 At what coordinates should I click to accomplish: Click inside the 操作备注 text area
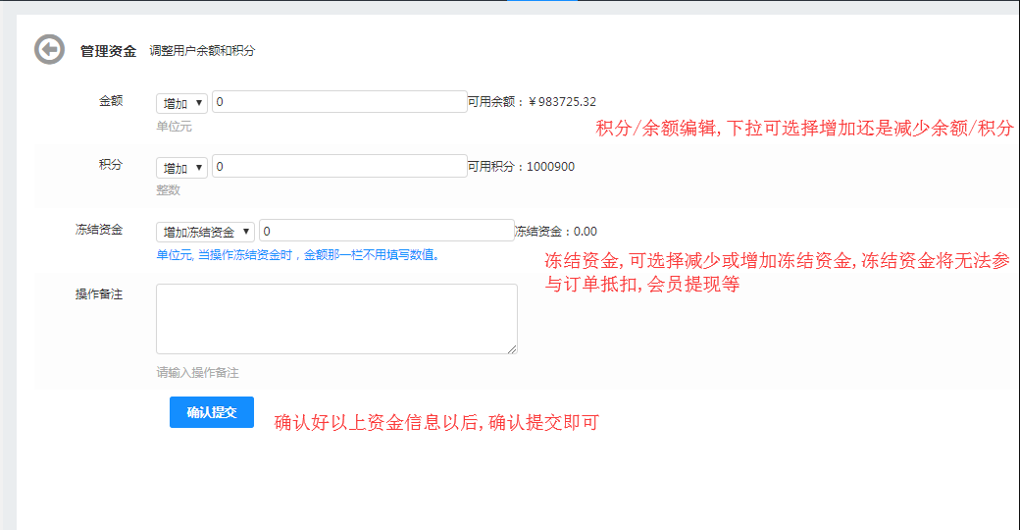336,318
